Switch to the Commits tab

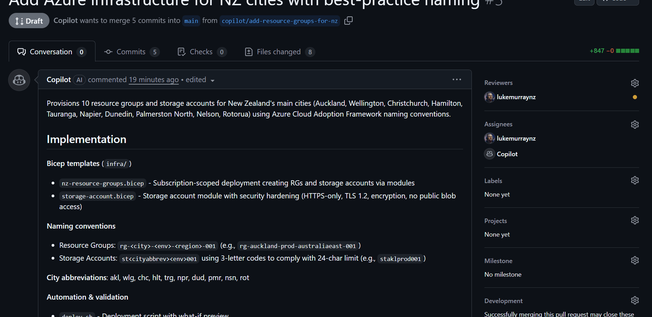click(131, 51)
